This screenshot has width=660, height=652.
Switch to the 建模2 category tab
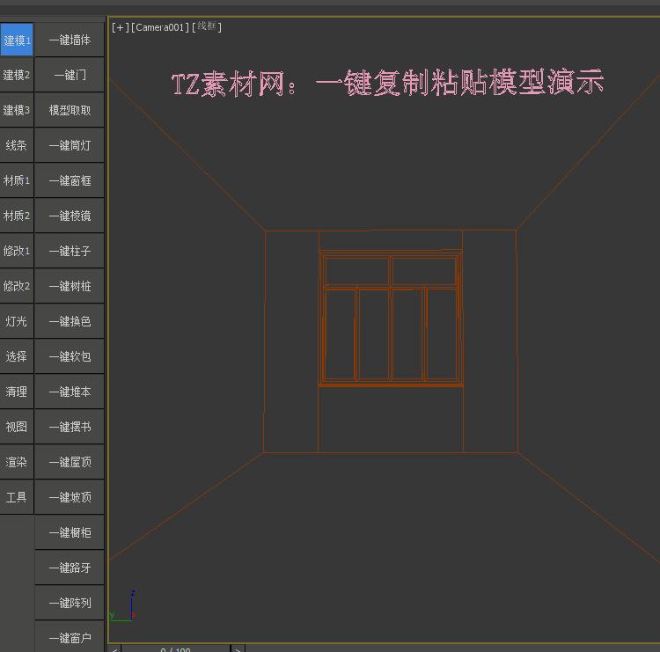[17, 75]
